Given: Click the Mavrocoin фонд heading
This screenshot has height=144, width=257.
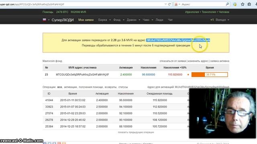Looking at the screenshot, I should pos(52,61).
